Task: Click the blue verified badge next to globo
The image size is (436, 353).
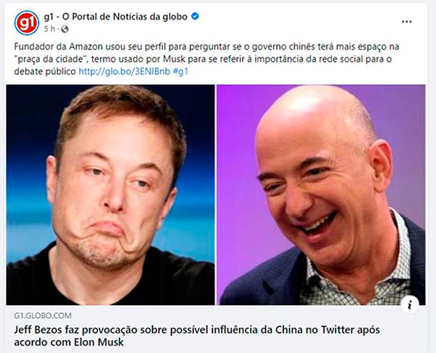Action: pos(195,17)
